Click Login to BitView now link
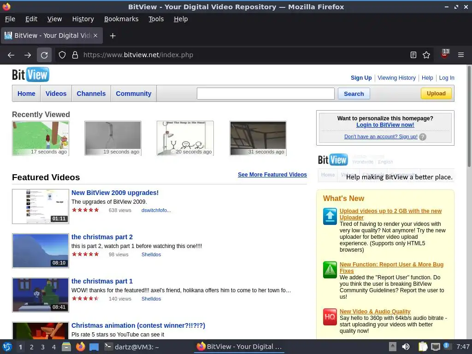 [x=385, y=125]
